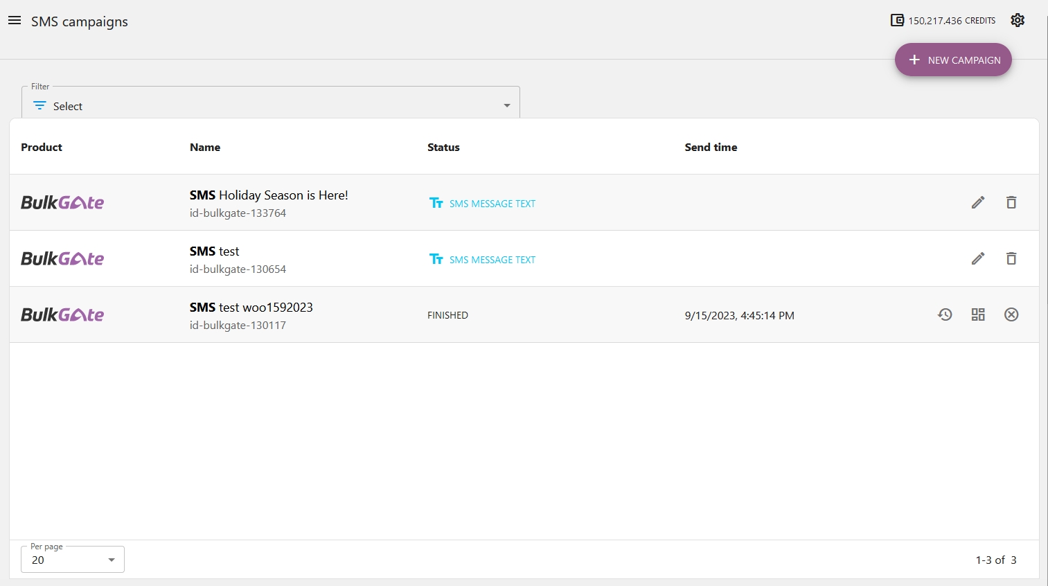Open dashboard grid icon for test woo1592023

tap(978, 314)
